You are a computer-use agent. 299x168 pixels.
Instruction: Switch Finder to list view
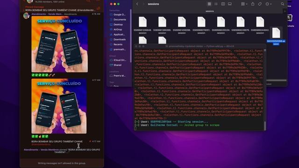click(216, 4)
